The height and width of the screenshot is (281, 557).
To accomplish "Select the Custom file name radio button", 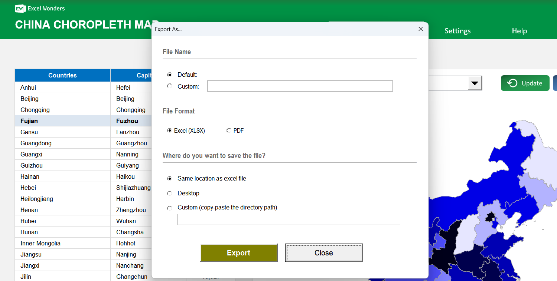I will tap(170, 86).
